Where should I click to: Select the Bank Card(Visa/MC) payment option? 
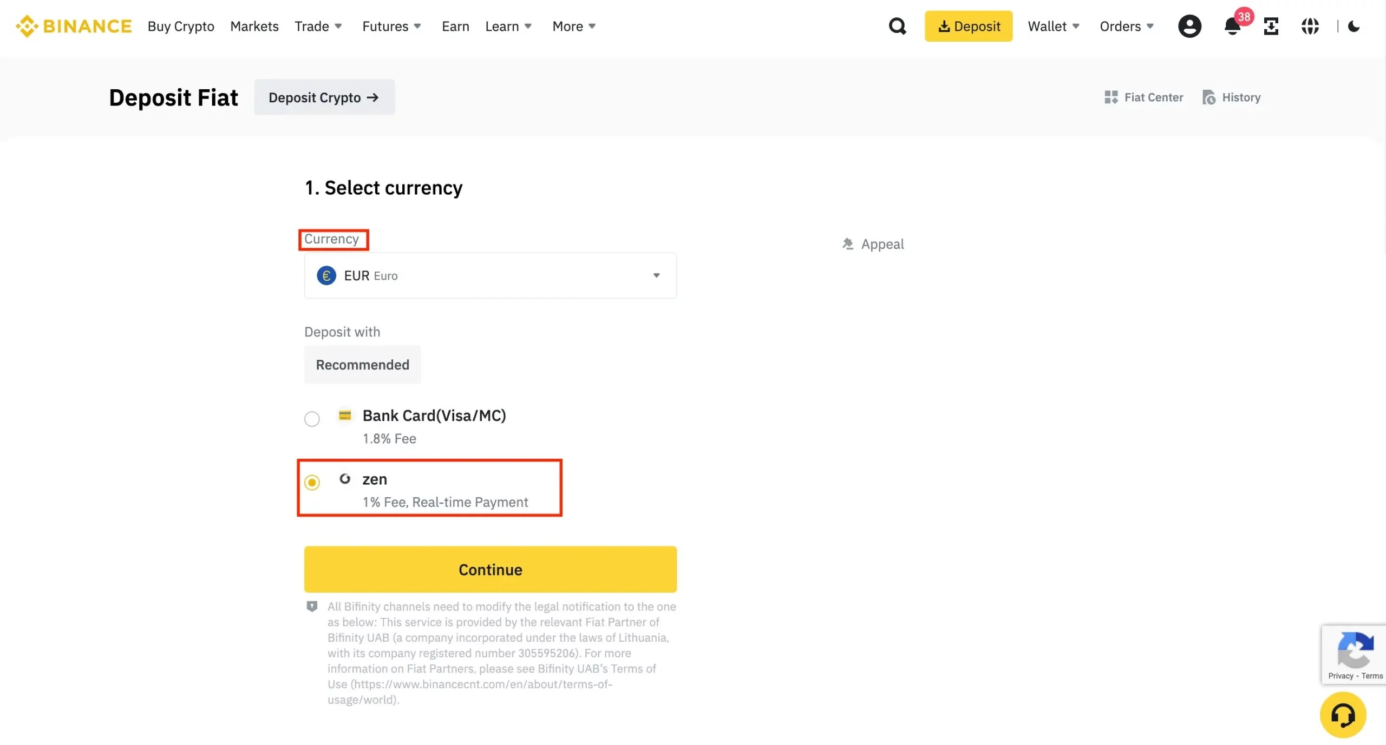pos(312,418)
